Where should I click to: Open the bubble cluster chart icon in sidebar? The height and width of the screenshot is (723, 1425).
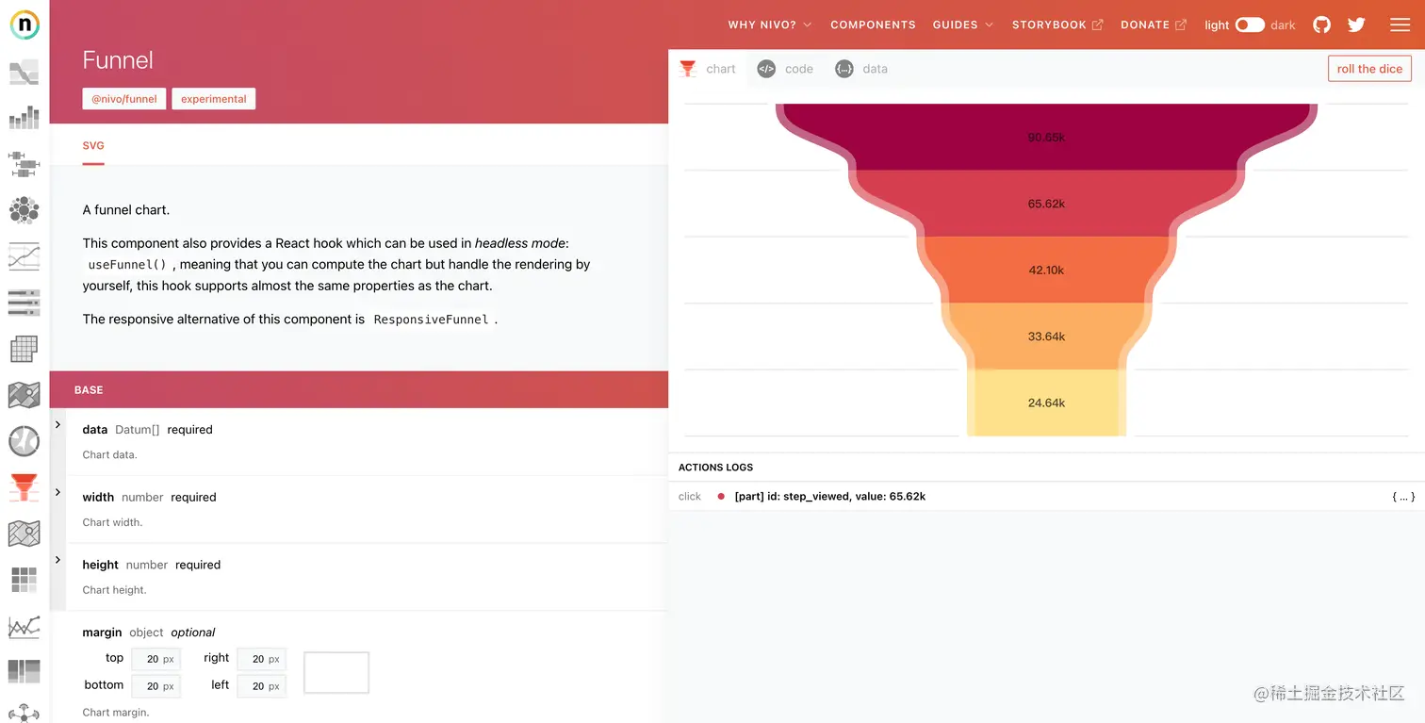[x=25, y=209]
